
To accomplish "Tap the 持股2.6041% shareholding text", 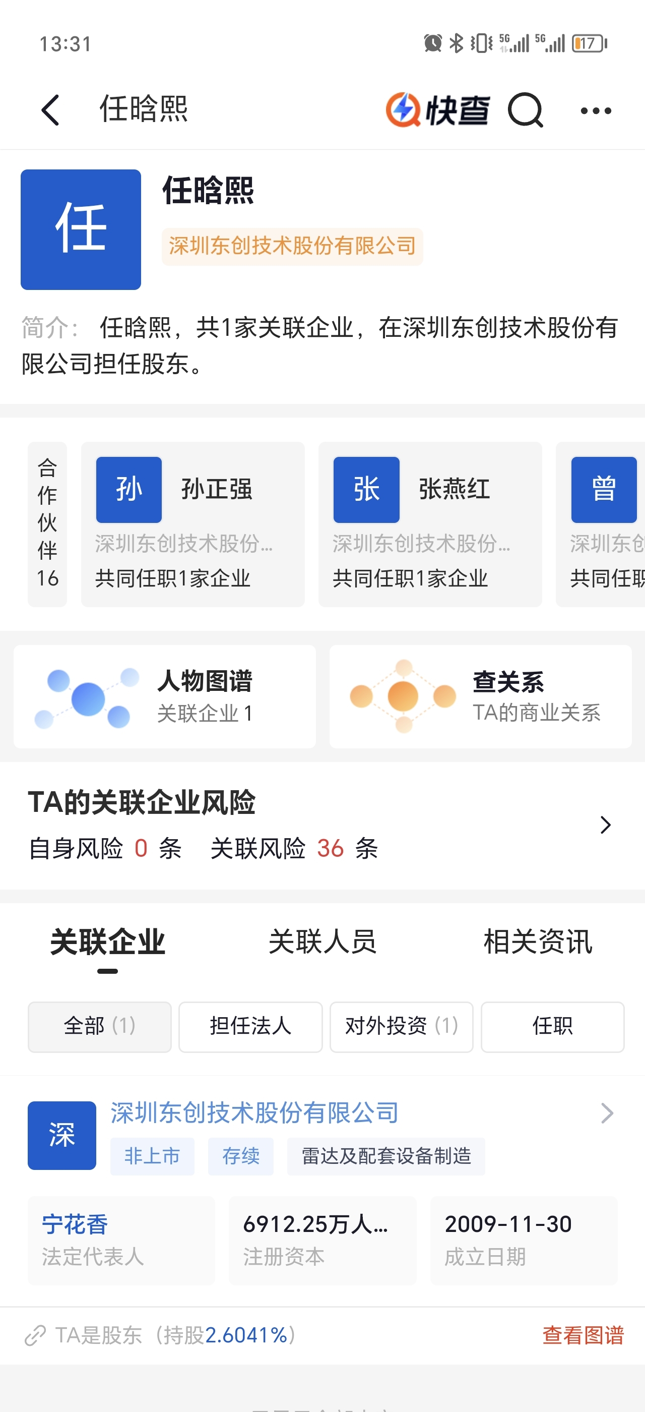I will [226, 1335].
